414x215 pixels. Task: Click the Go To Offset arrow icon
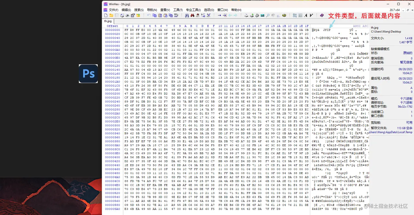[x=219, y=15]
